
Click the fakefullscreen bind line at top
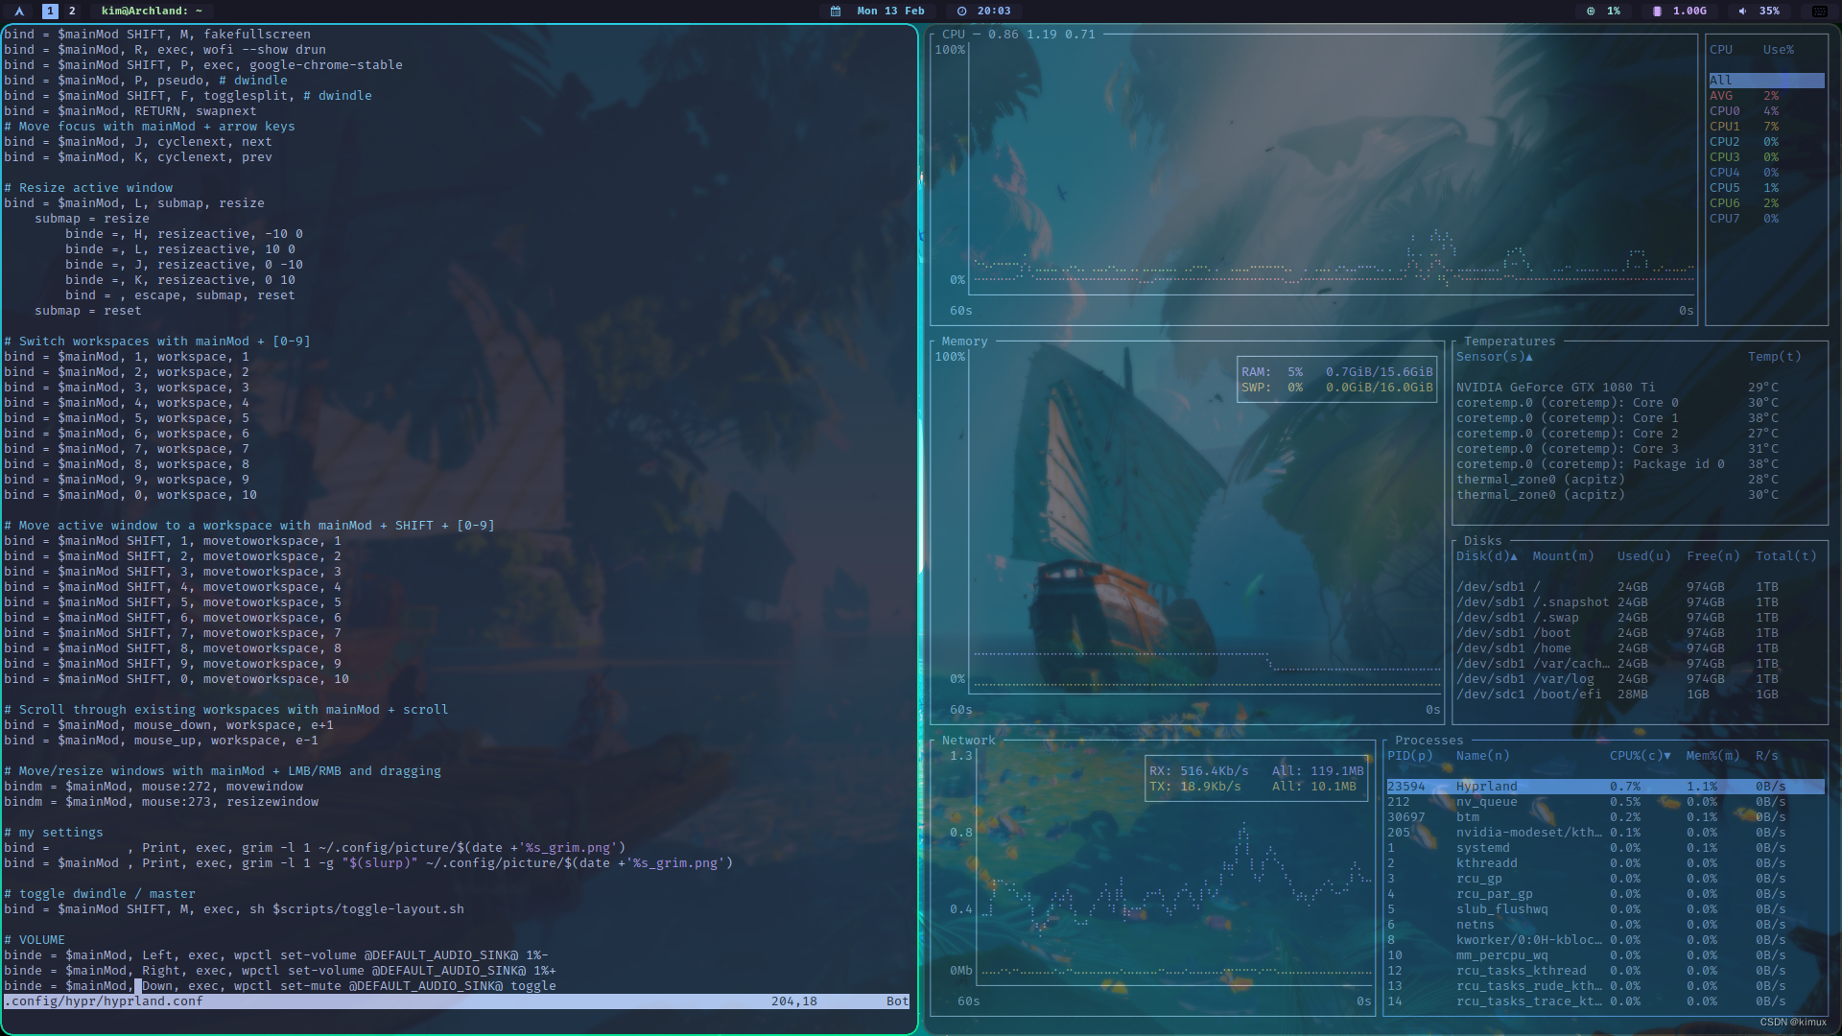tap(157, 35)
